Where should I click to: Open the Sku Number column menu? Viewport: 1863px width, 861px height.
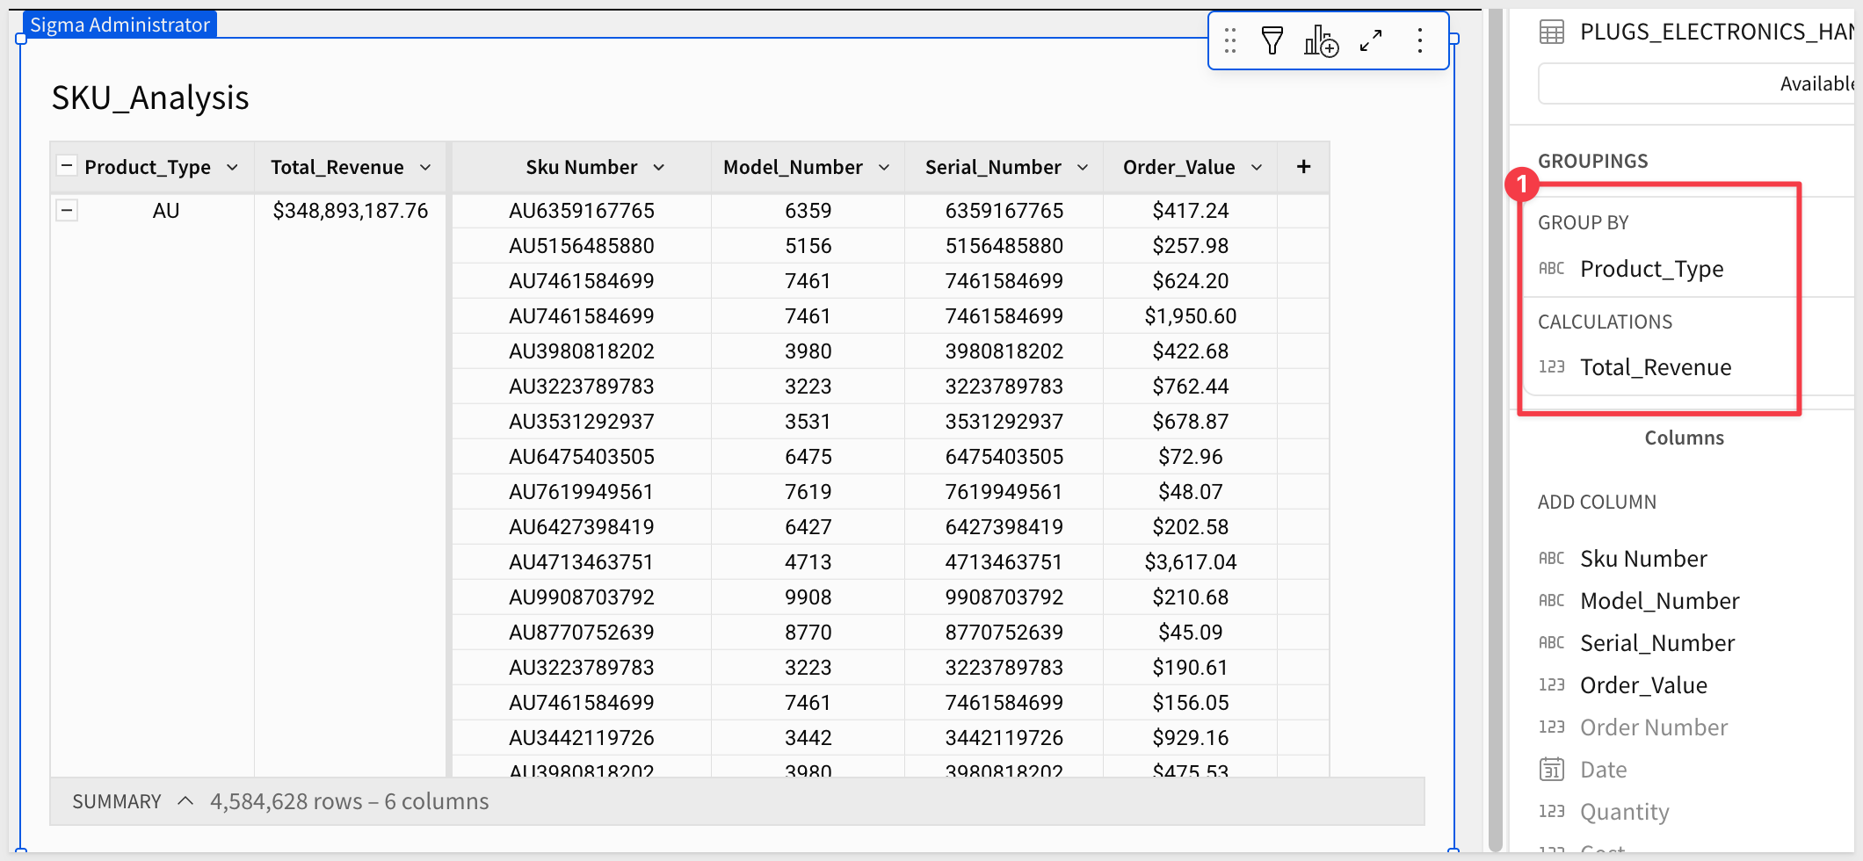click(x=659, y=168)
